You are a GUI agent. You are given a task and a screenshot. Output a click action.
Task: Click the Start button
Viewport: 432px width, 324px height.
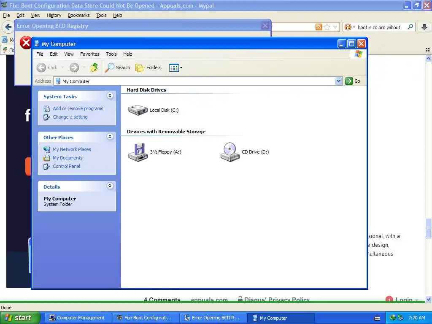tap(20, 318)
